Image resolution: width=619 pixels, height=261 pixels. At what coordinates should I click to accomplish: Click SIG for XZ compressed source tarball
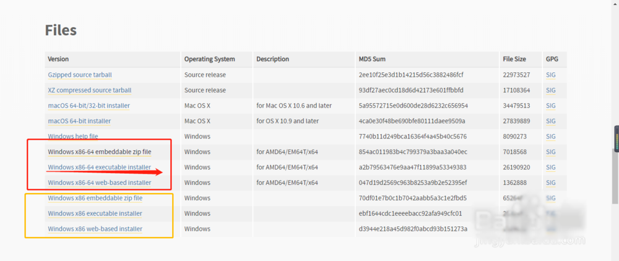[551, 90]
